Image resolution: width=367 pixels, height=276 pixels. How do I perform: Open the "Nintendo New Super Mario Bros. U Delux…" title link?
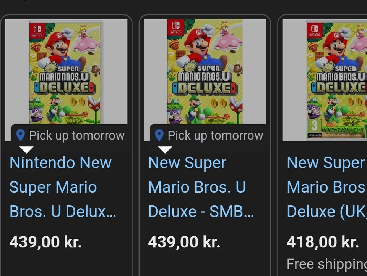tap(61, 187)
